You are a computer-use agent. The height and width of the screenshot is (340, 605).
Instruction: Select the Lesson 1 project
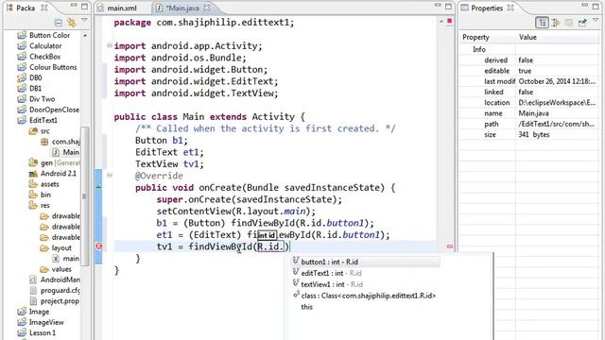43,332
